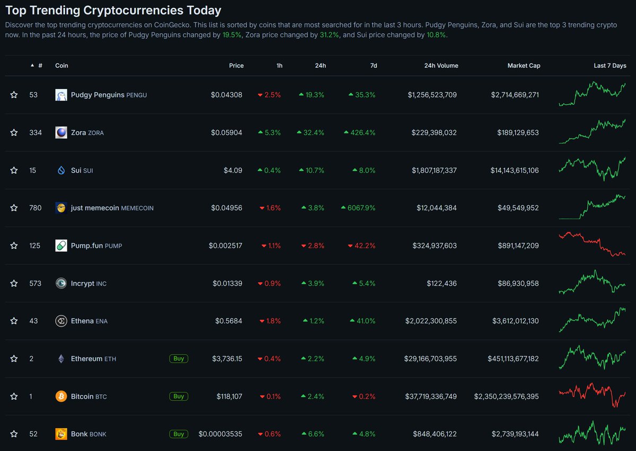Star Incrypt as favorite

(14, 283)
